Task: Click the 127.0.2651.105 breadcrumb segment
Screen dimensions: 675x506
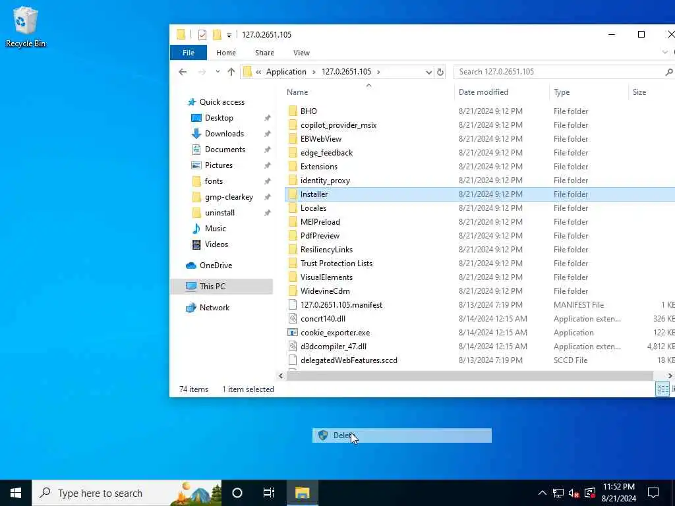Action: coord(346,72)
